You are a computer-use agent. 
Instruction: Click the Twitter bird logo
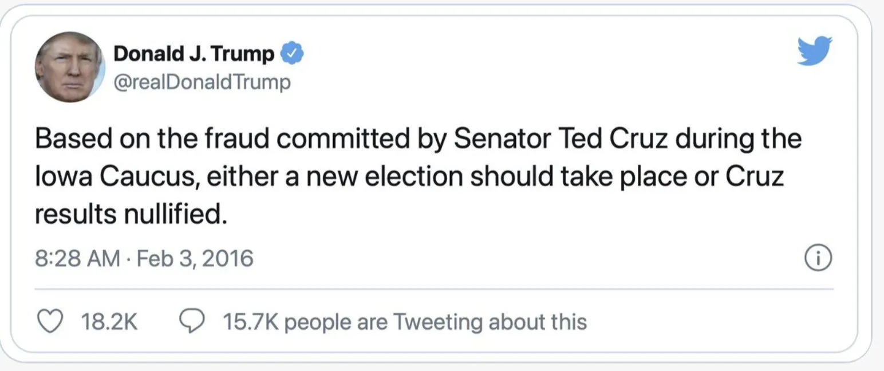pos(815,50)
